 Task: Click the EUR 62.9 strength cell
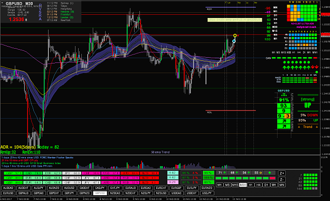pos(52,173)
